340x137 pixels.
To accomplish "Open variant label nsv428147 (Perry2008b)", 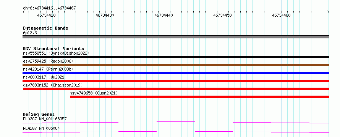I will pos(48,69).
